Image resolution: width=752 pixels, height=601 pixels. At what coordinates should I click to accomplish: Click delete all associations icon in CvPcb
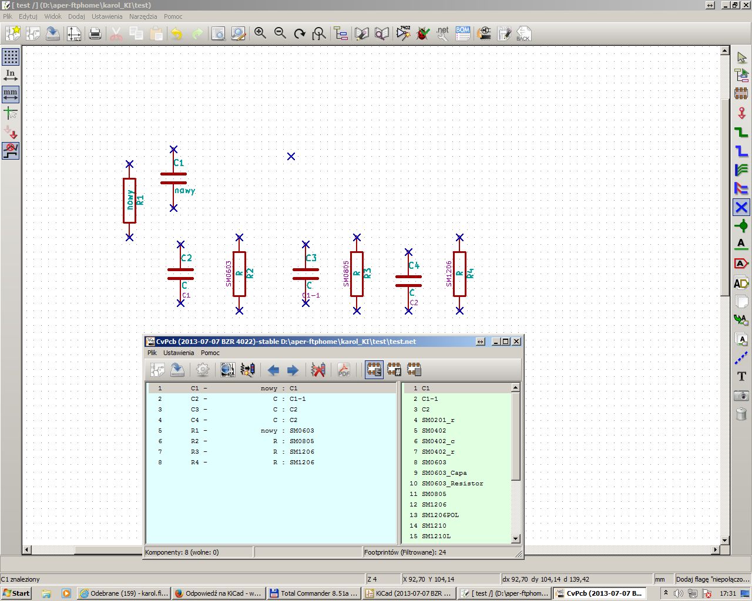coord(318,370)
